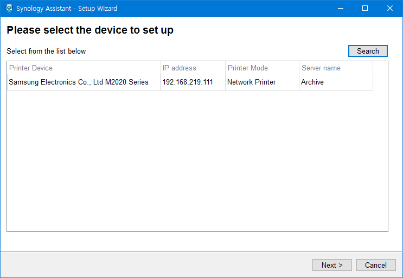Close the Setup Wizard window
The image size is (403, 278).
(x=390, y=8)
